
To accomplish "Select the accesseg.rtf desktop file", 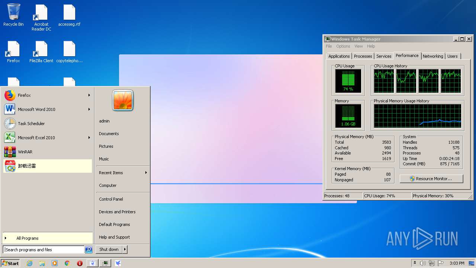I will (69, 16).
